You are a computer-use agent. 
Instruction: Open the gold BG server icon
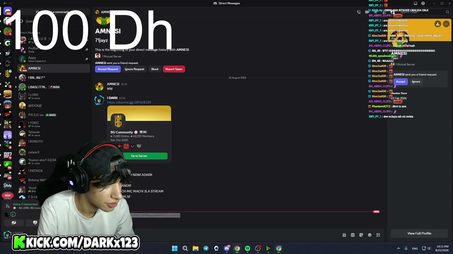point(7,74)
